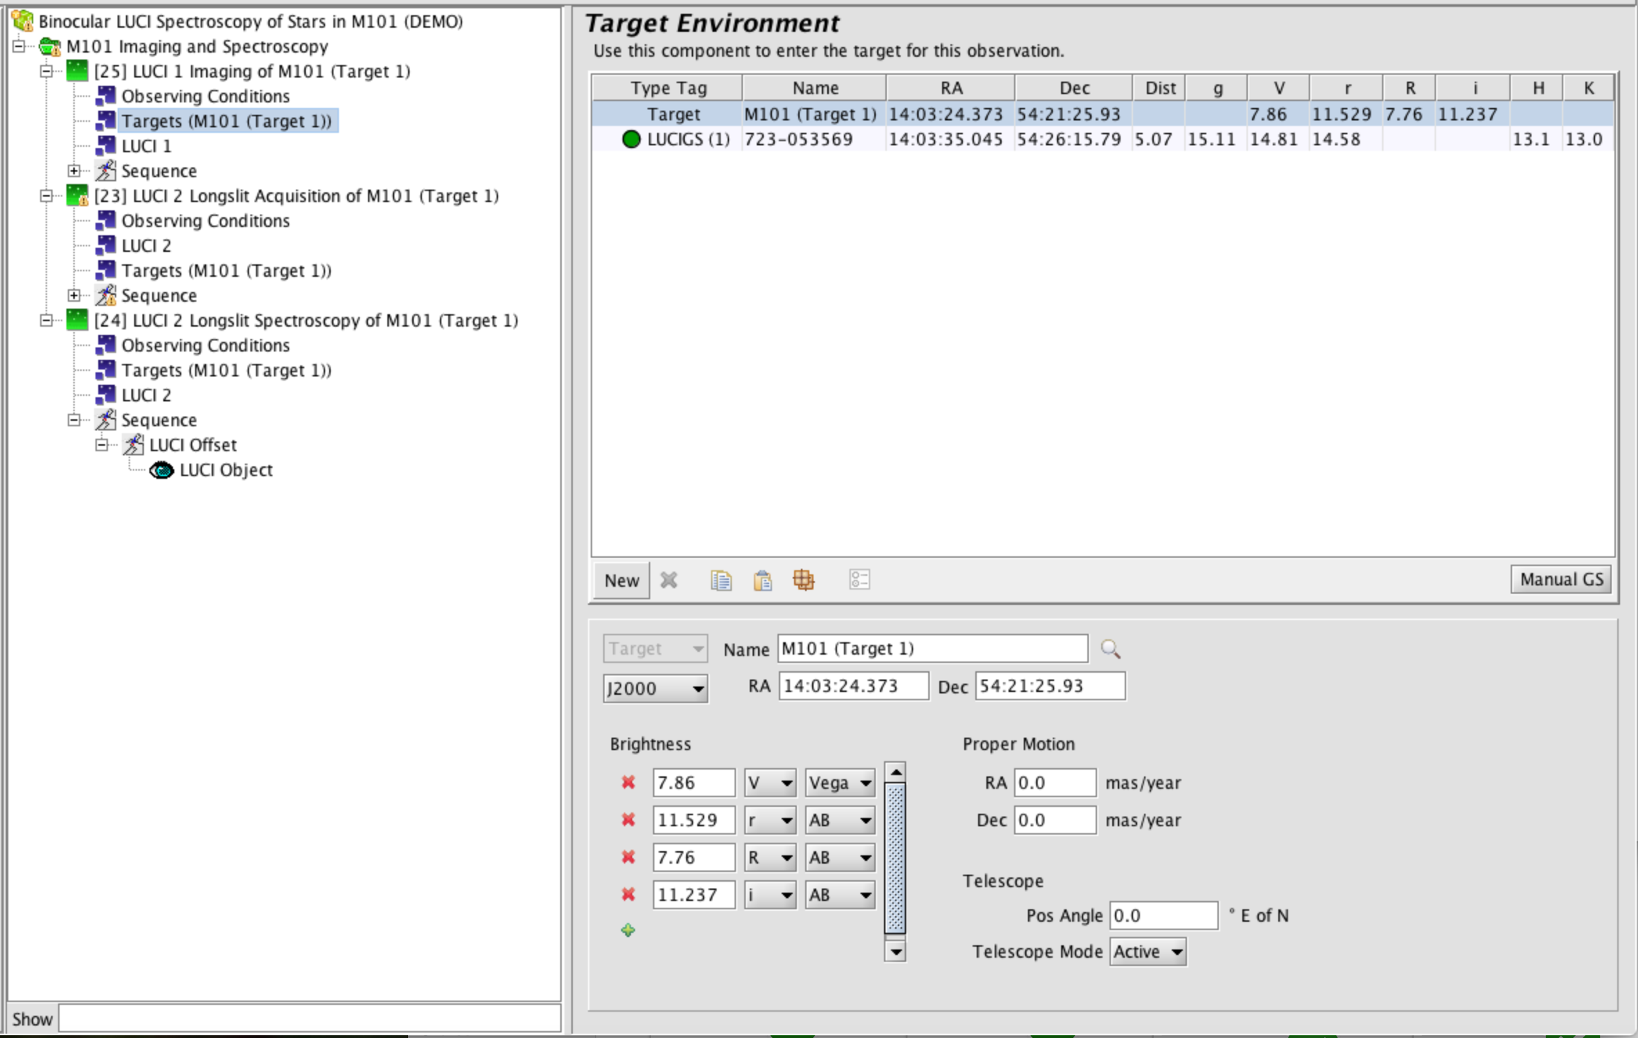Click the green LUCIGS guide star indicator
The image size is (1638, 1038).
631,139
